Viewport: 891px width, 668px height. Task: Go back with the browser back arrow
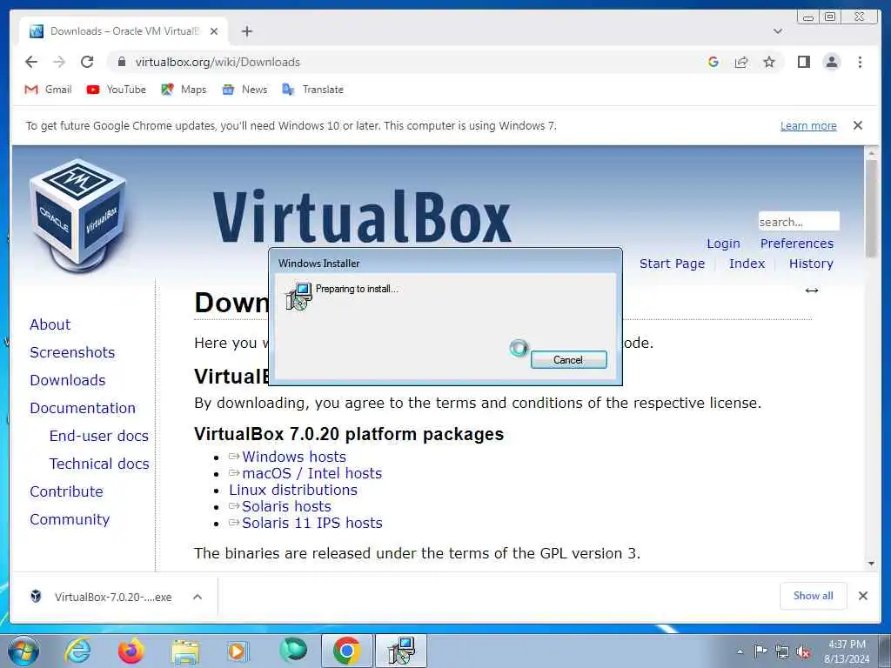(31, 62)
